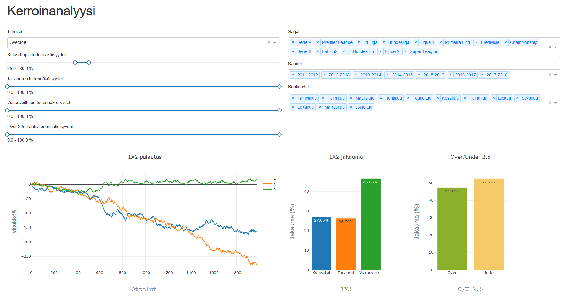The height and width of the screenshot is (307, 570).
Task: Click the Championship league tag label
Action: click(523, 43)
